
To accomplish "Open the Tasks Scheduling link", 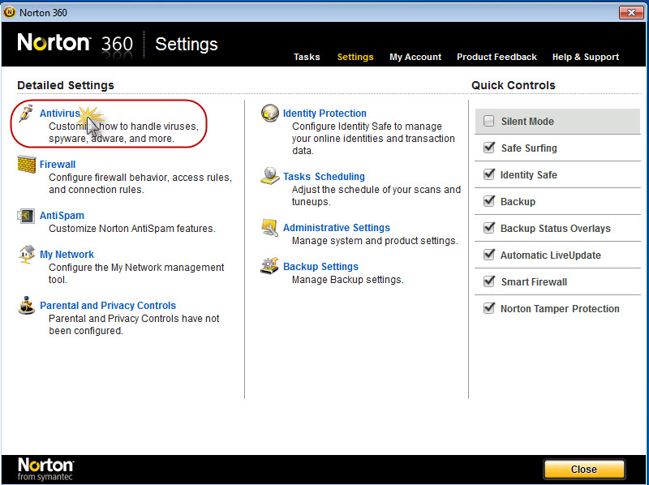I will tap(324, 176).
